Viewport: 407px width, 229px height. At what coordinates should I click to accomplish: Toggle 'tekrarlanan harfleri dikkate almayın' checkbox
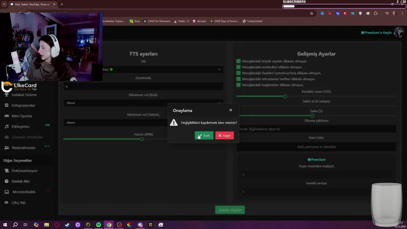pyautogui.click(x=238, y=79)
